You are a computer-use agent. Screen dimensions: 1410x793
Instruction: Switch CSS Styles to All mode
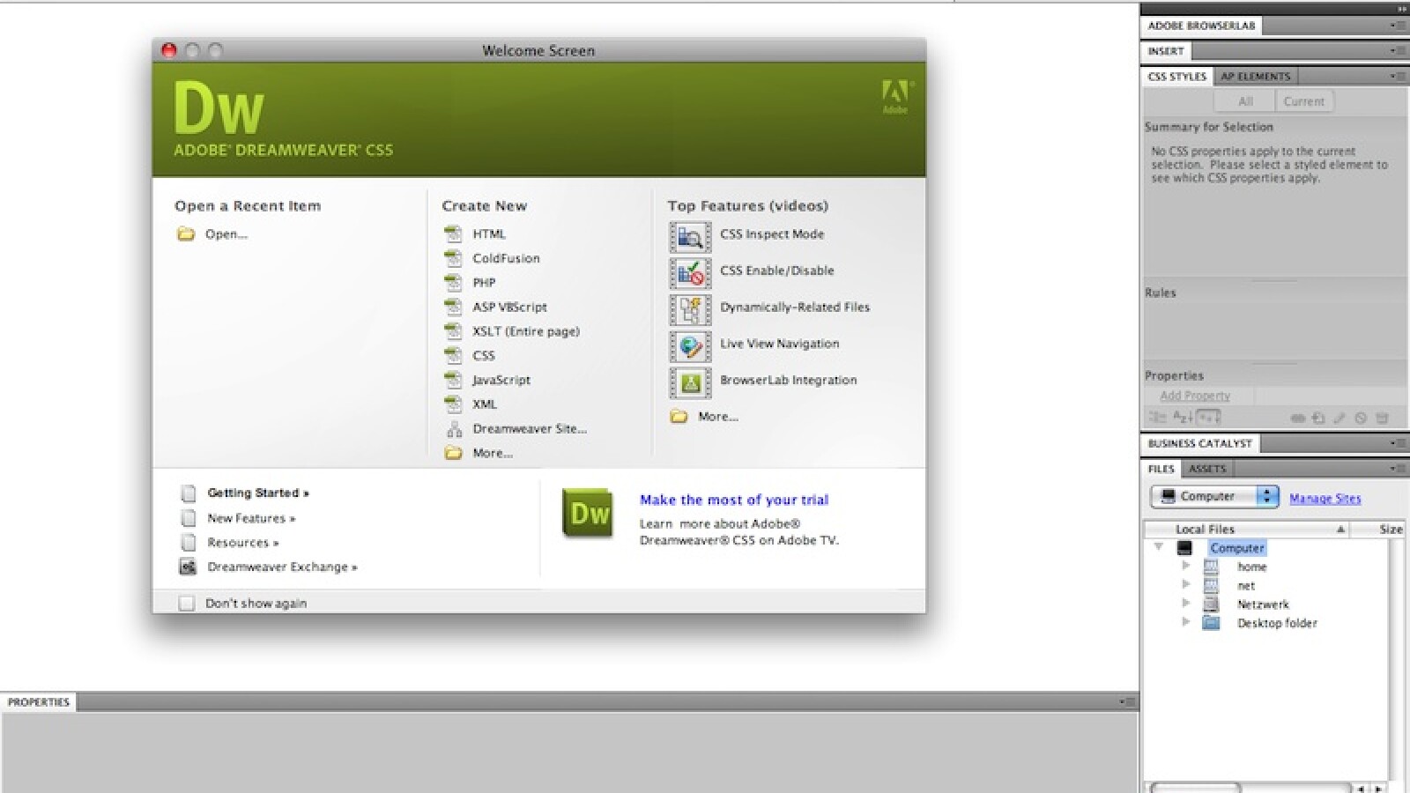point(1244,100)
